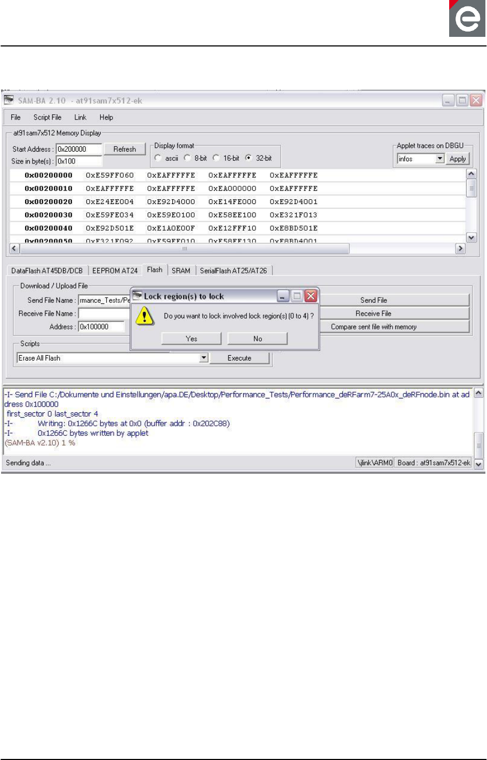Viewport: 487px width, 760px height.
Task: Execute the selected script
Action: [x=239, y=358]
